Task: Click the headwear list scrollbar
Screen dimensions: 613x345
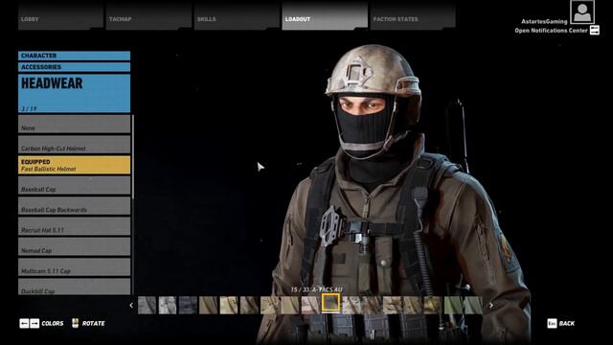Action: 133,156
